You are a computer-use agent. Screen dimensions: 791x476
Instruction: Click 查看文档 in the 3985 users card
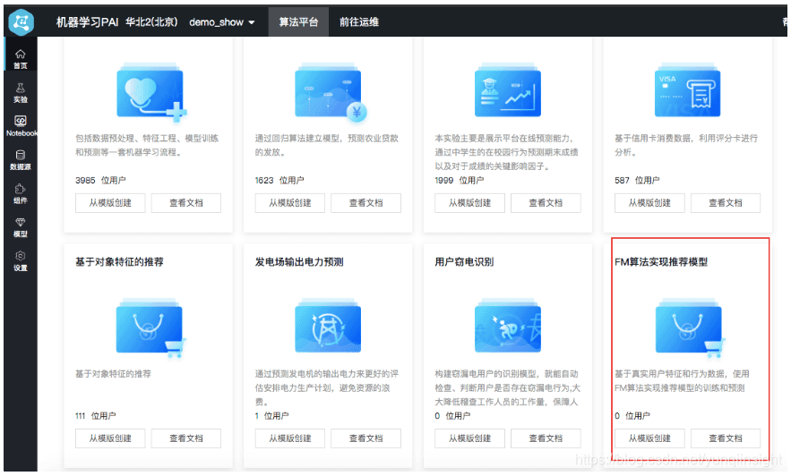186,203
